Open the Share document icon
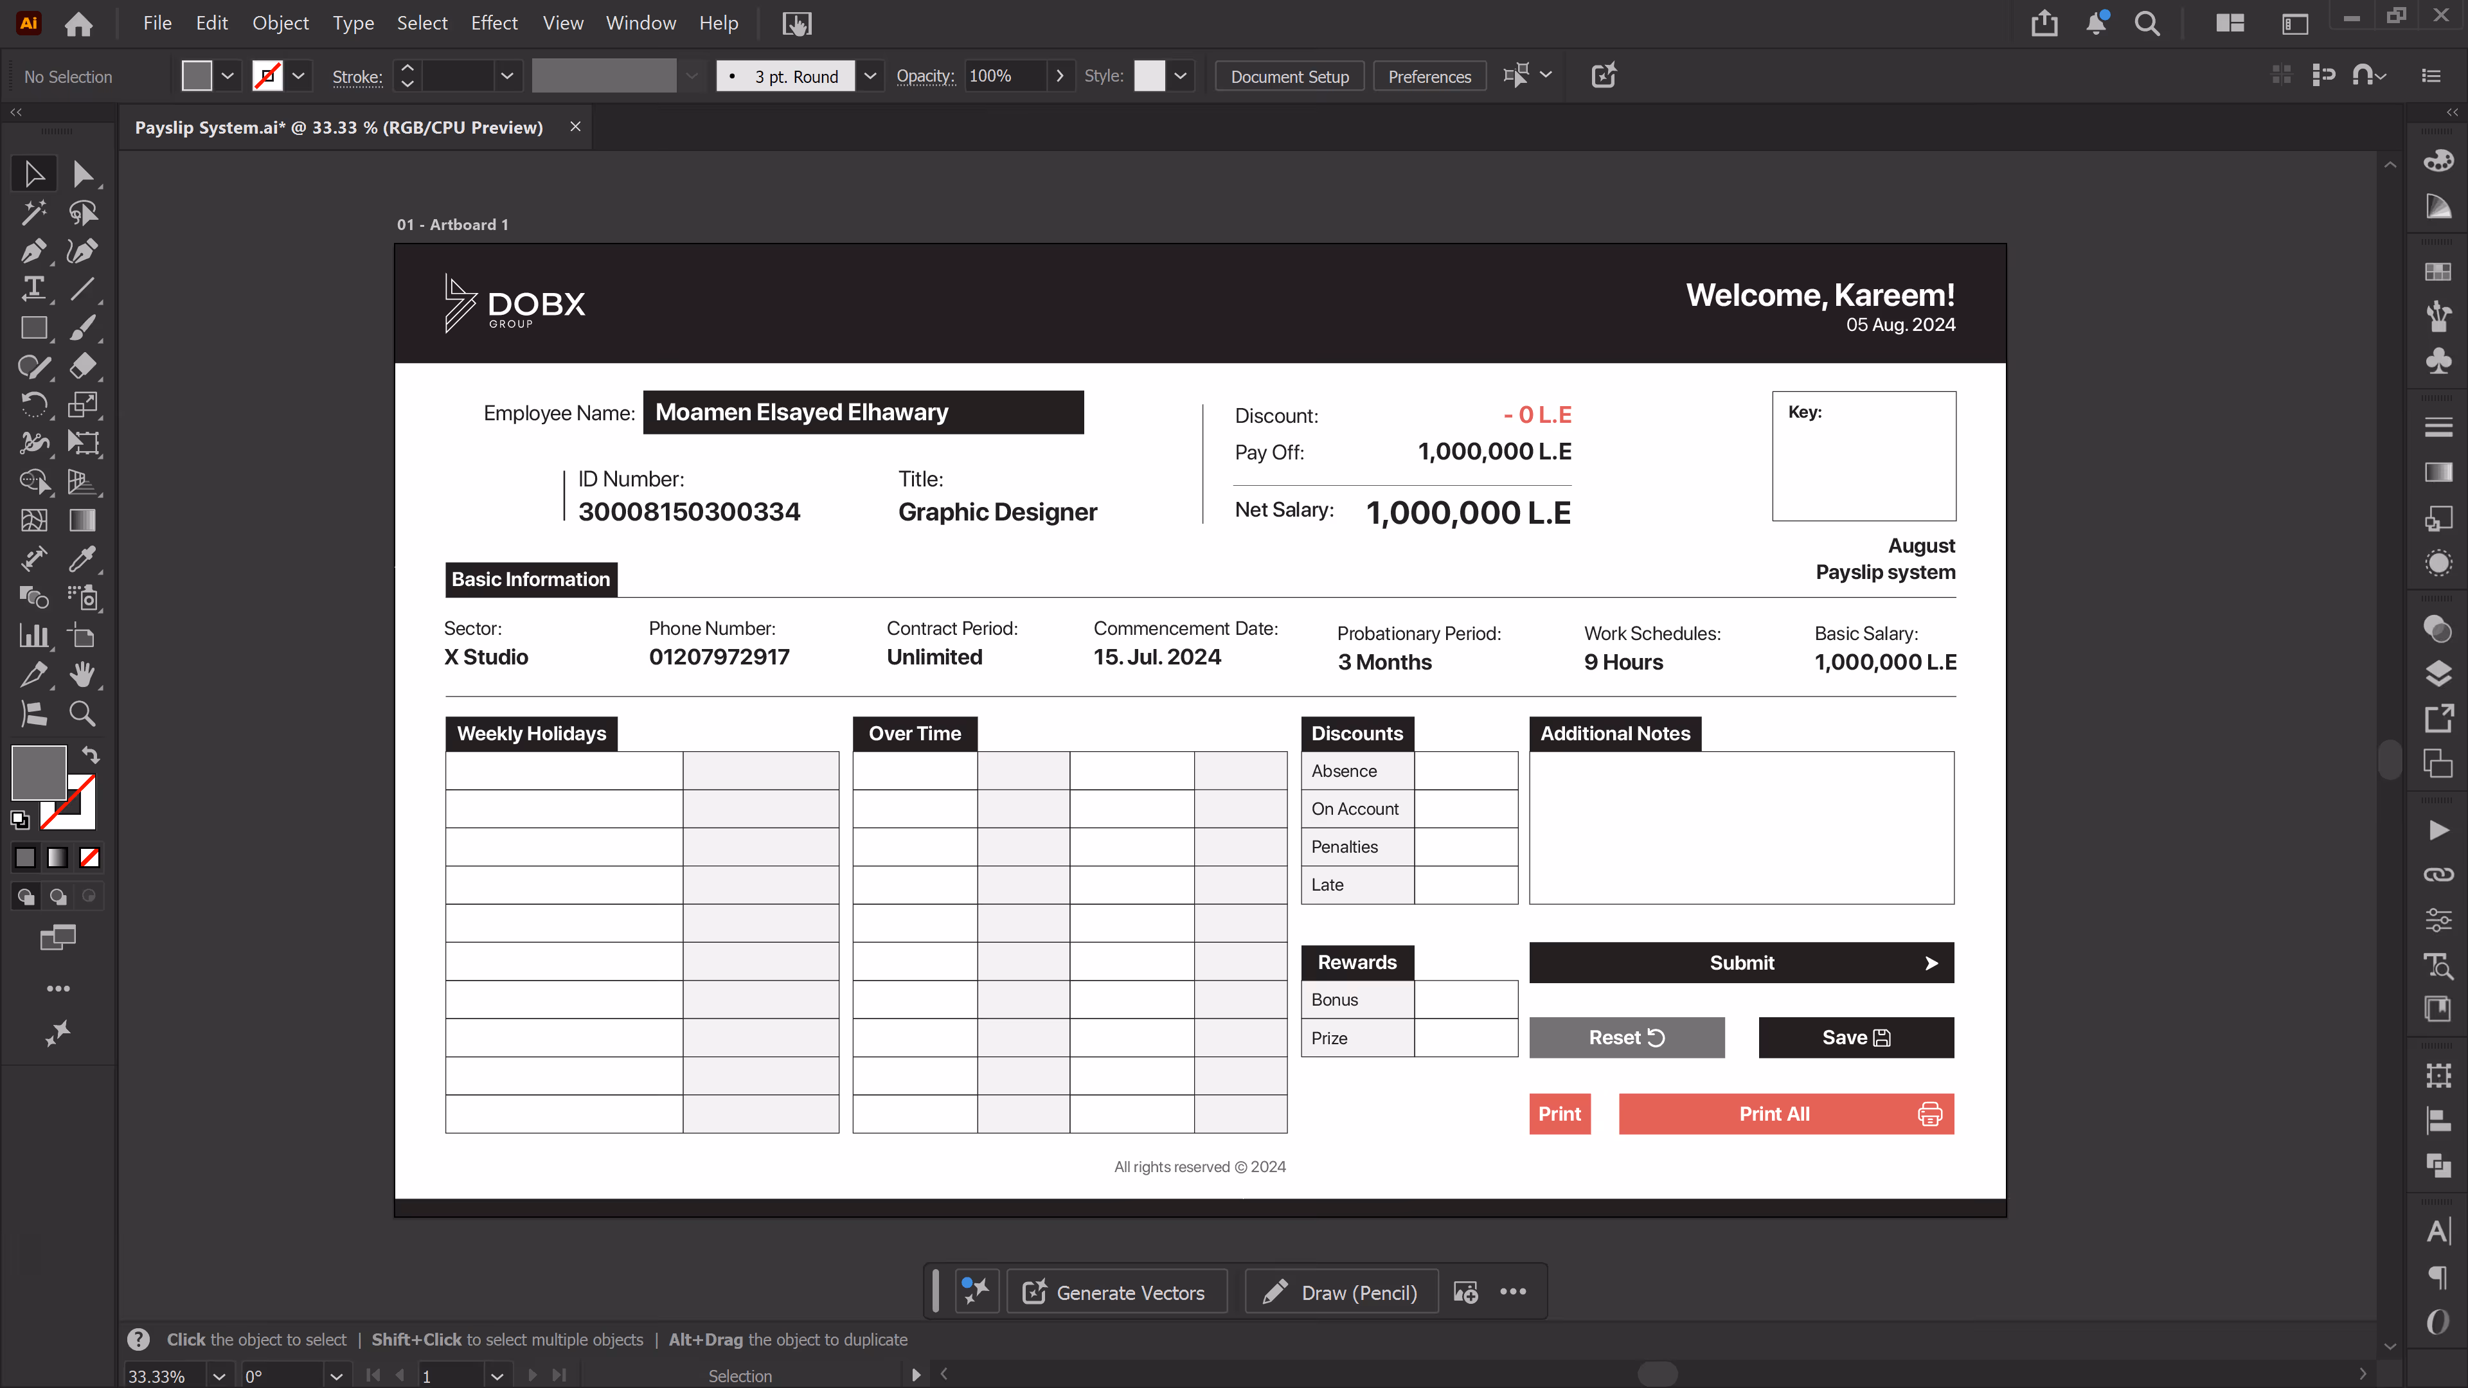Viewport: 2468px width, 1388px height. click(x=2044, y=23)
